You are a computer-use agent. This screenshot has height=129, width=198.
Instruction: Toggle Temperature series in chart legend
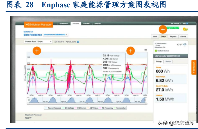coord(120,108)
